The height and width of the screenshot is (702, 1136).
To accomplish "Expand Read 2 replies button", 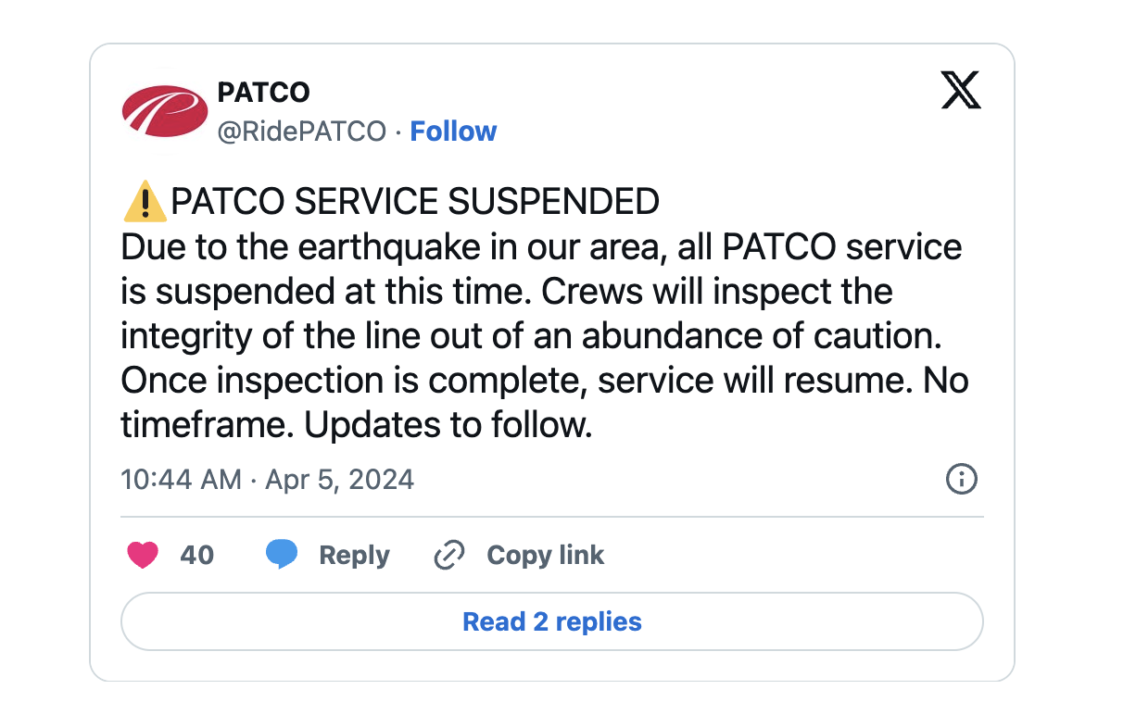I will point(551,621).
